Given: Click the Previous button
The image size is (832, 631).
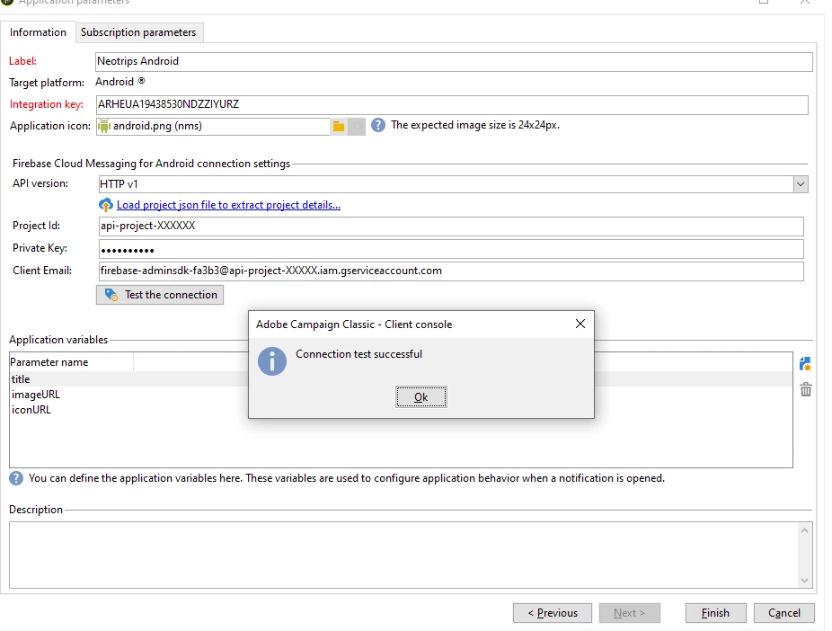Looking at the screenshot, I should [x=553, y=613].
